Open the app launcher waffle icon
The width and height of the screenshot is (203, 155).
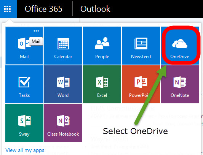[x=7, y=9]
